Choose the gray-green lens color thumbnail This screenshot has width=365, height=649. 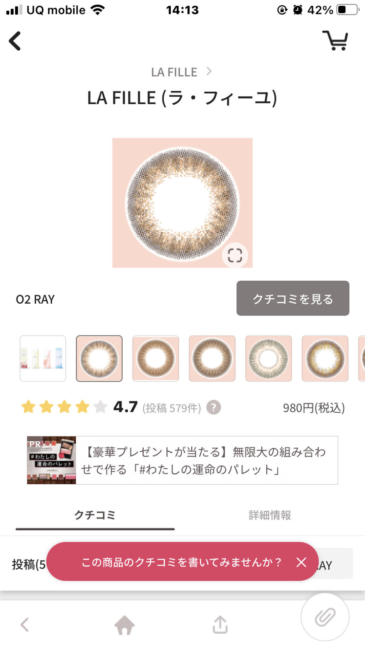[268, 358]
